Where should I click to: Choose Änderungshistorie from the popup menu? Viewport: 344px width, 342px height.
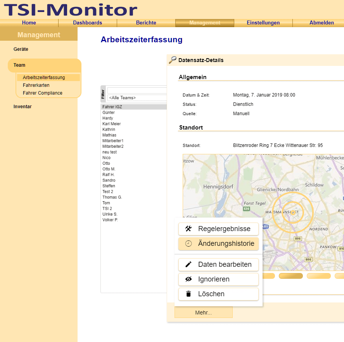[218, 244]
